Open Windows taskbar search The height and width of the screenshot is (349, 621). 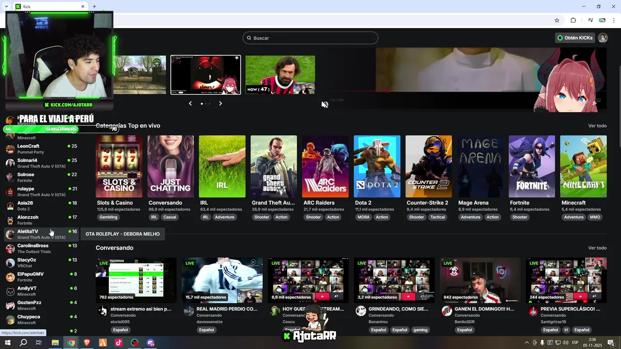[23, 343]
